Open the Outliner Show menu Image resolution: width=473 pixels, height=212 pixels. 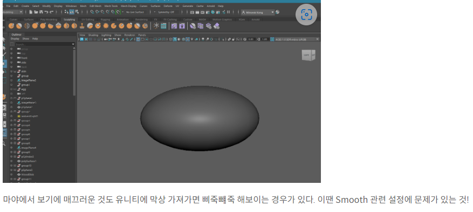pyautogui.click(x=26, y=39)
